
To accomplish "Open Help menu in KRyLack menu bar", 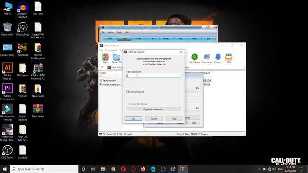I will [127, 32].
